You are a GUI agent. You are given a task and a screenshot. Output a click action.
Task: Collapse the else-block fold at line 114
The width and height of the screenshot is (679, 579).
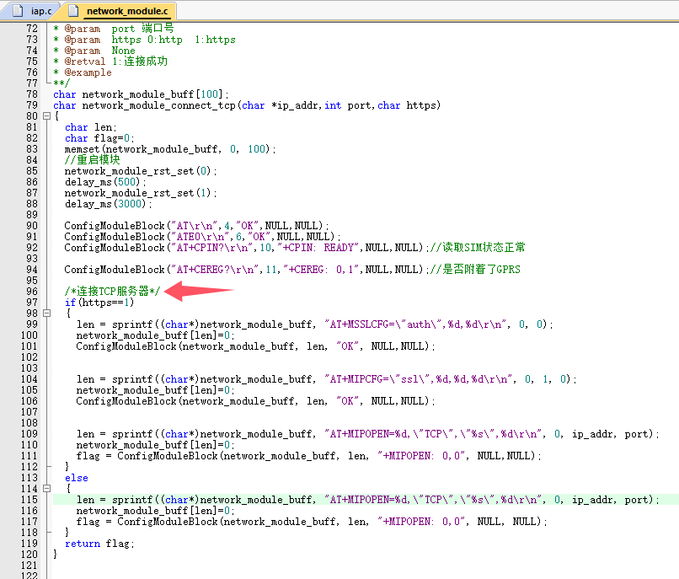tap(47, 489)
